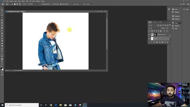Hide the Background copy layer
Screen dimensions: 190x107
(149, 35)
